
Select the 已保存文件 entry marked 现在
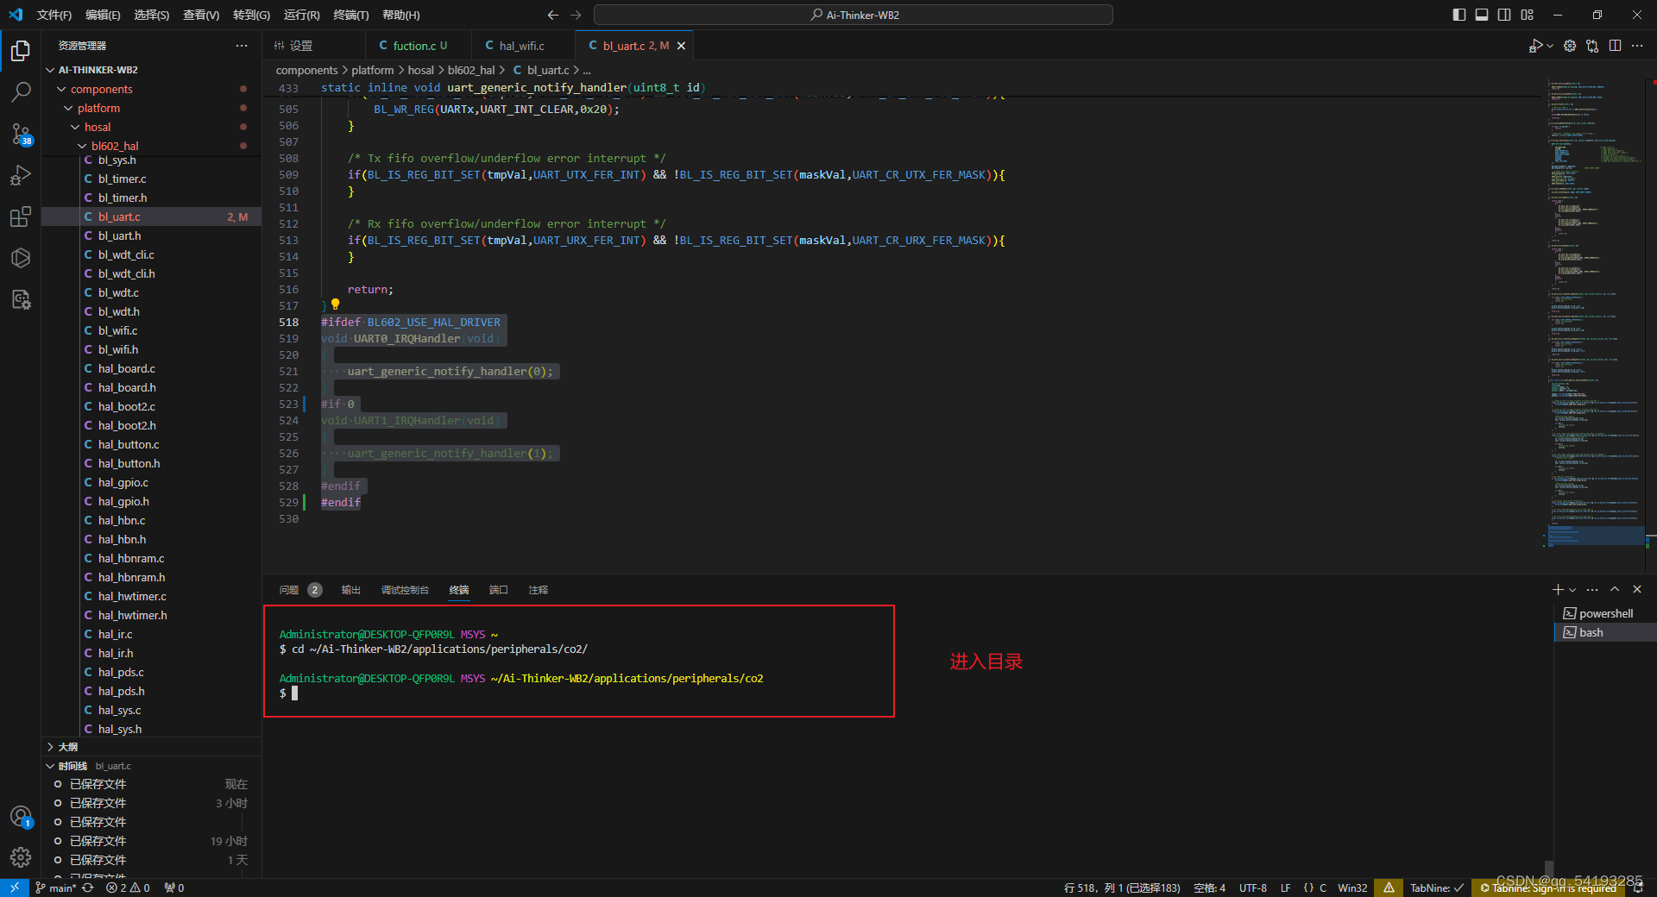[x=151, y=784]
